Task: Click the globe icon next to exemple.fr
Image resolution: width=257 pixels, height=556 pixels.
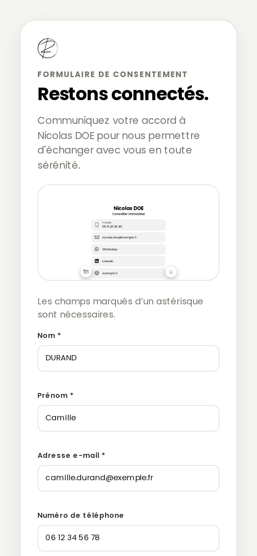Action: coord(97,273)
